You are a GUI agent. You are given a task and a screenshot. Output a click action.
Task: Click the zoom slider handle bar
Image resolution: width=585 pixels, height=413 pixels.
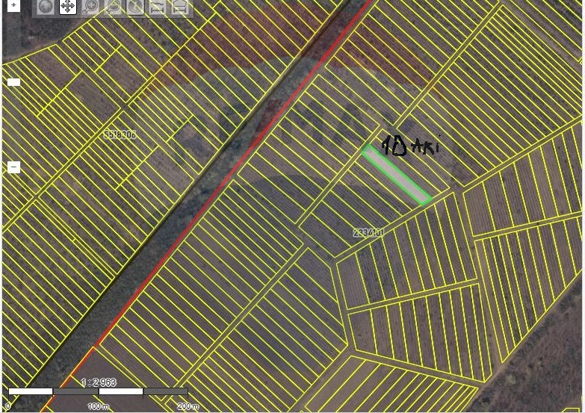[x=13, y=82]
